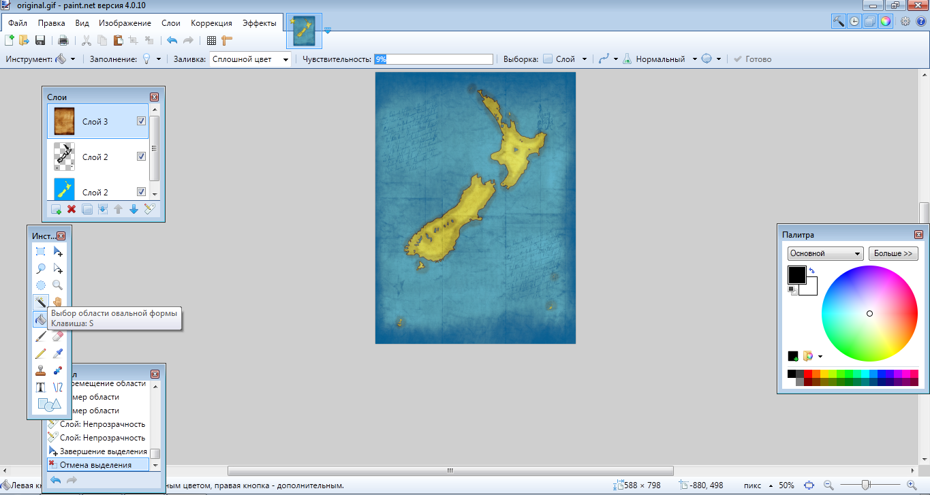Image resolution: width=930 pixels, height=495 pixels.
Task: Uncheck visibility of Слой 3 layer
Action: pos(142,121)
